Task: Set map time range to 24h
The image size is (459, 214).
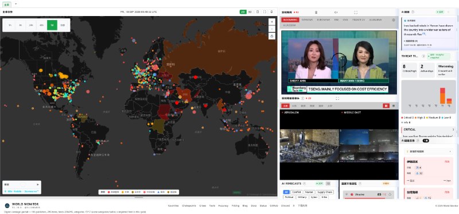Action: (31, 25)
